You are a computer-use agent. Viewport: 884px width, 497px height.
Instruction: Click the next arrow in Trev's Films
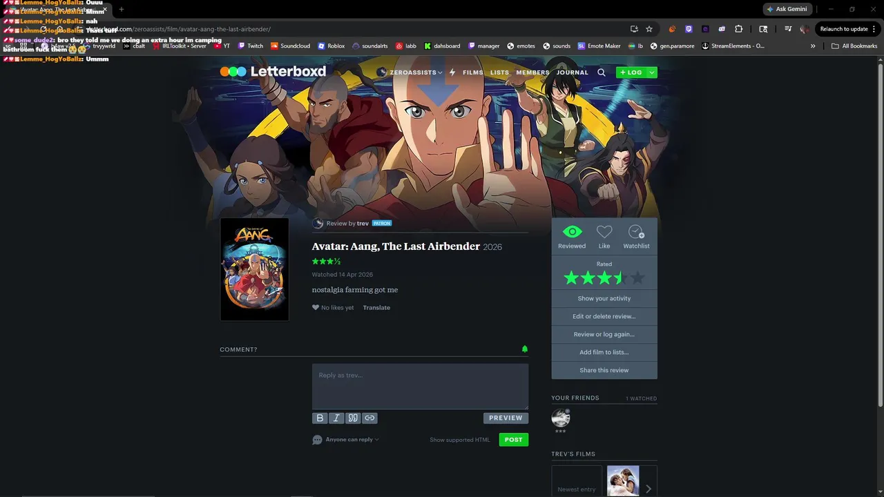tap(648, 489)
